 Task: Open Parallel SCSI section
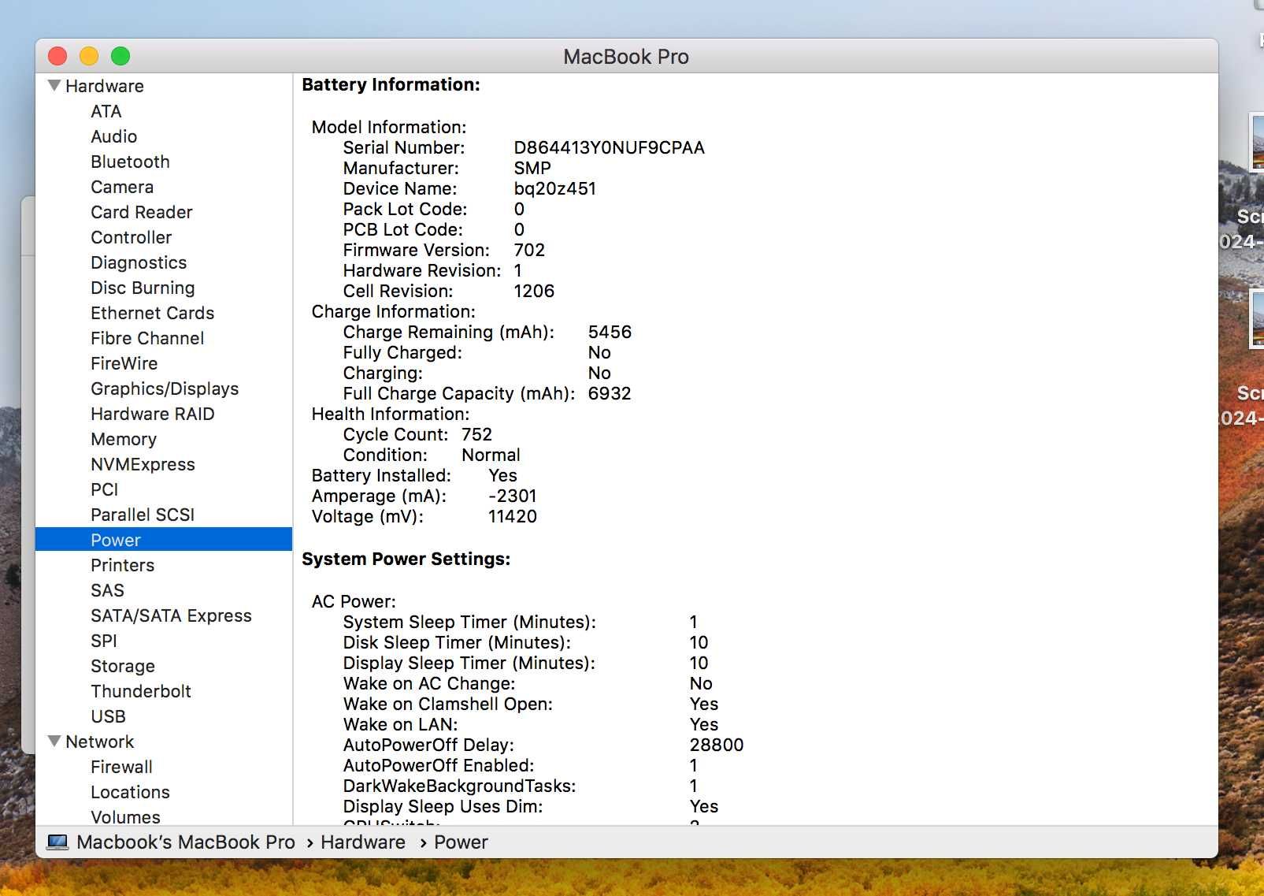pos(143,515)
